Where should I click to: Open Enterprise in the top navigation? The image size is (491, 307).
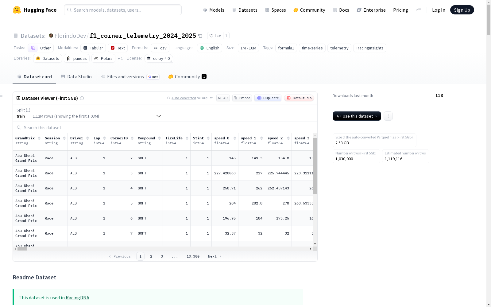point(371,10)
